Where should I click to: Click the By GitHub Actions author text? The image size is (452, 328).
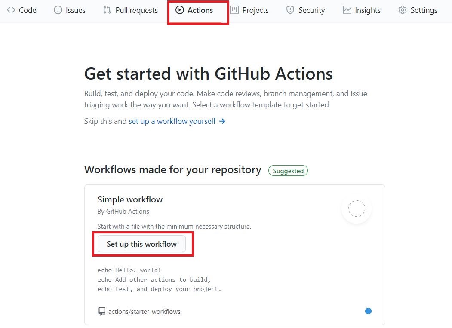[123, 212]
